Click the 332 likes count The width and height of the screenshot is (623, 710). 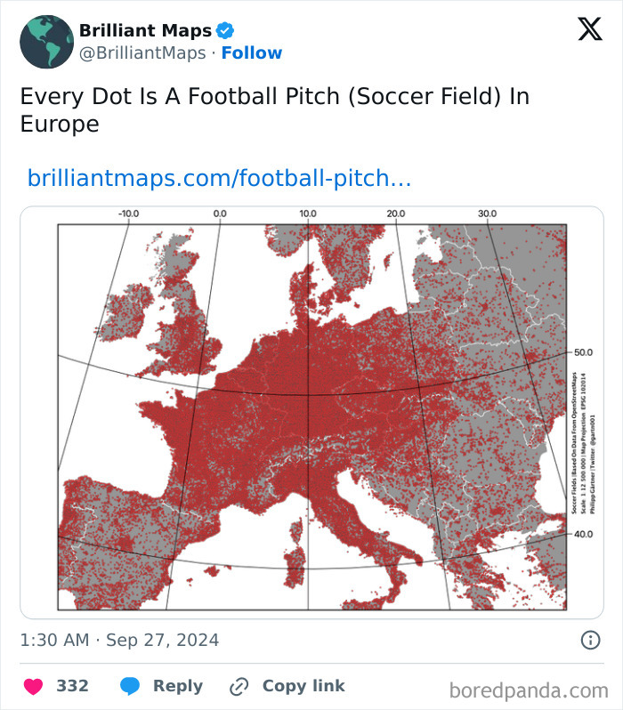click(72, 686)
